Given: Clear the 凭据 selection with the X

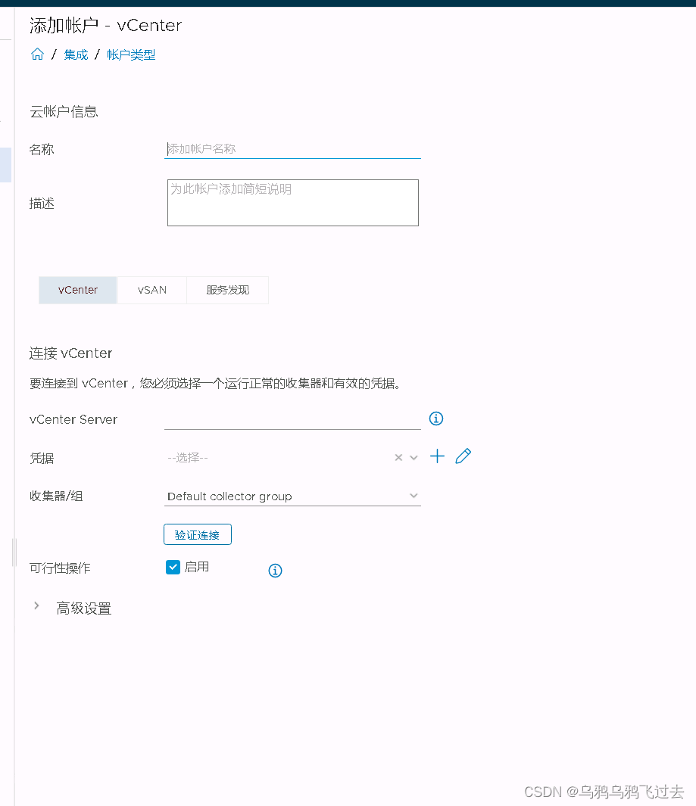Looking at the screenshot, I should tap(398, 457).
